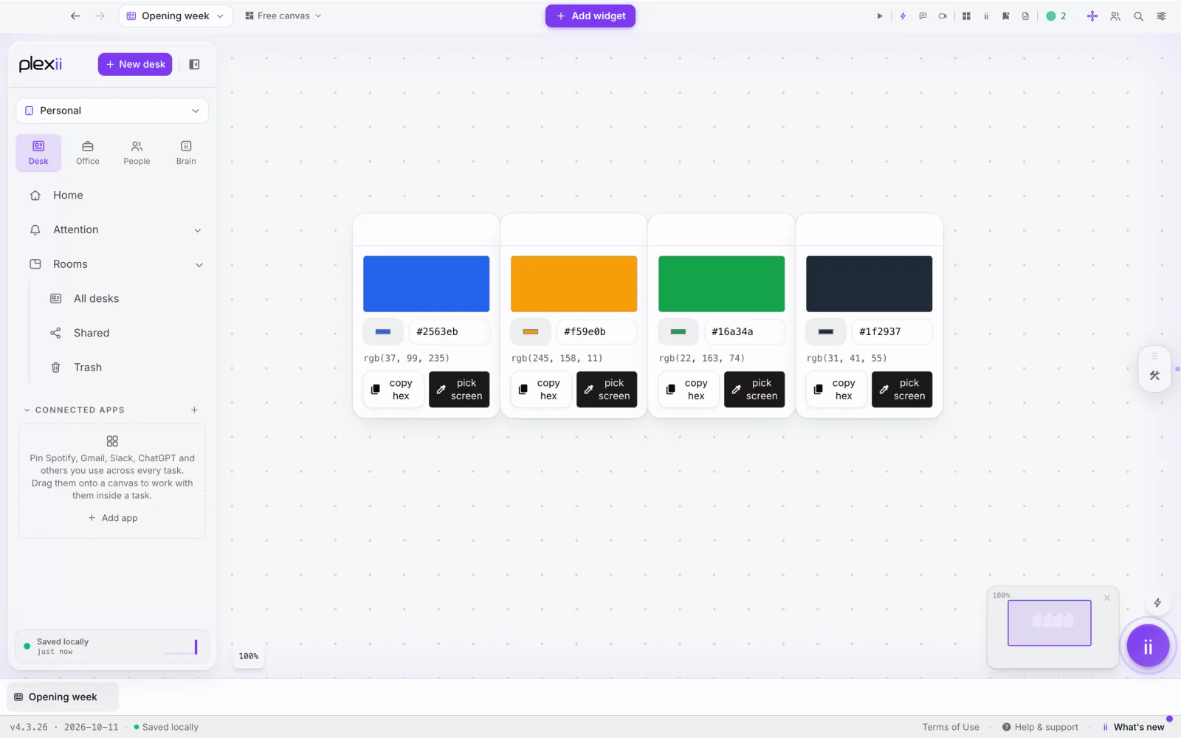Open the Opening week desk dropdown

(x=176, y=15)
